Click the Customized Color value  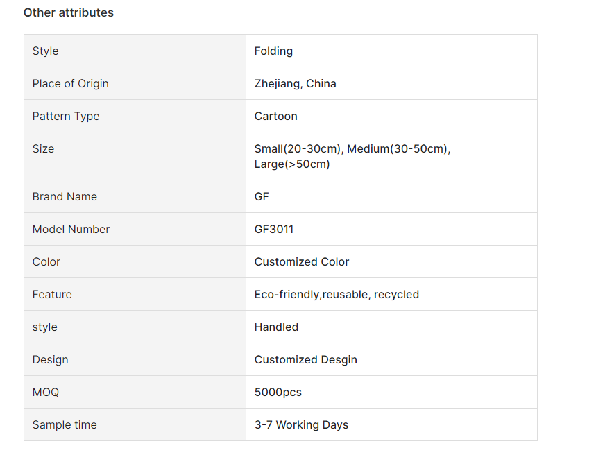tap(302, 262)
